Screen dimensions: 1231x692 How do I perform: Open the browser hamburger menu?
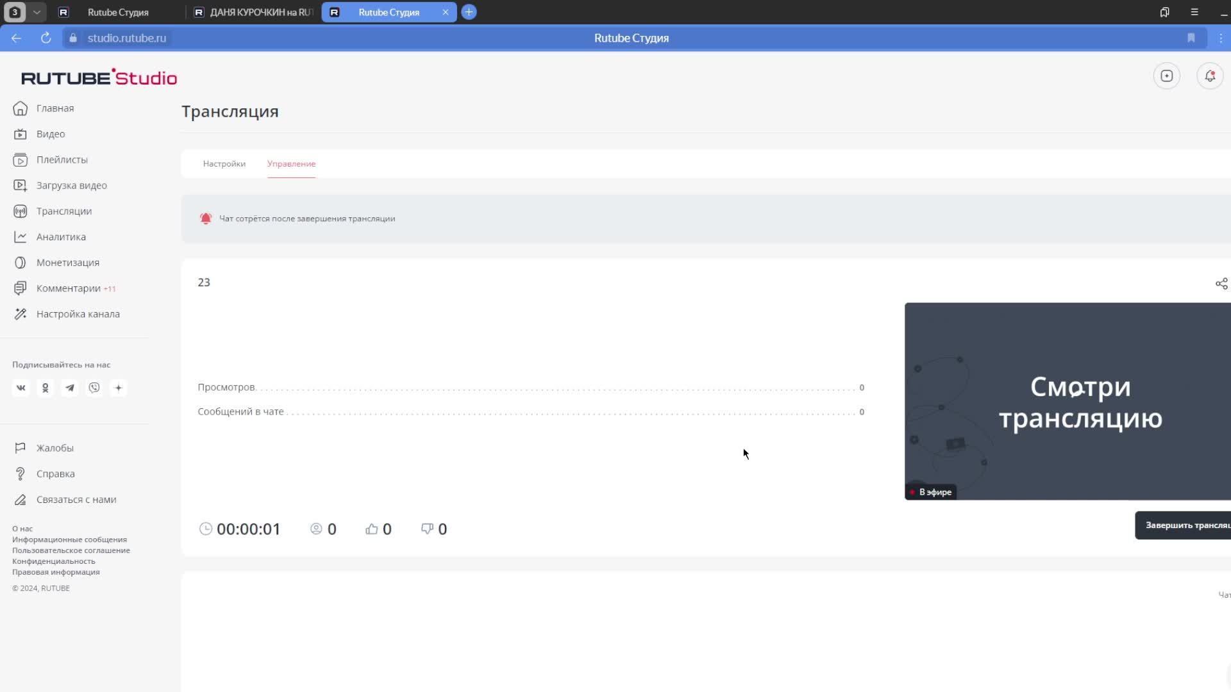pyautogui.click(x=1194, y=12)
